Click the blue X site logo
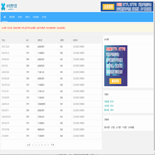 3,7
